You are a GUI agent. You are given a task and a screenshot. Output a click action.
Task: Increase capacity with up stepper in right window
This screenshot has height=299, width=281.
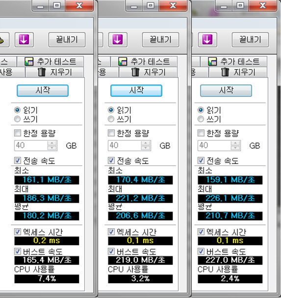[x=235, y=143]
